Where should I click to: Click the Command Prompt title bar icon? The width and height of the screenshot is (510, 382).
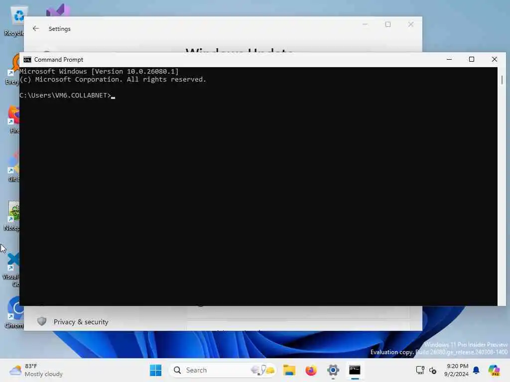coord(27,60)
